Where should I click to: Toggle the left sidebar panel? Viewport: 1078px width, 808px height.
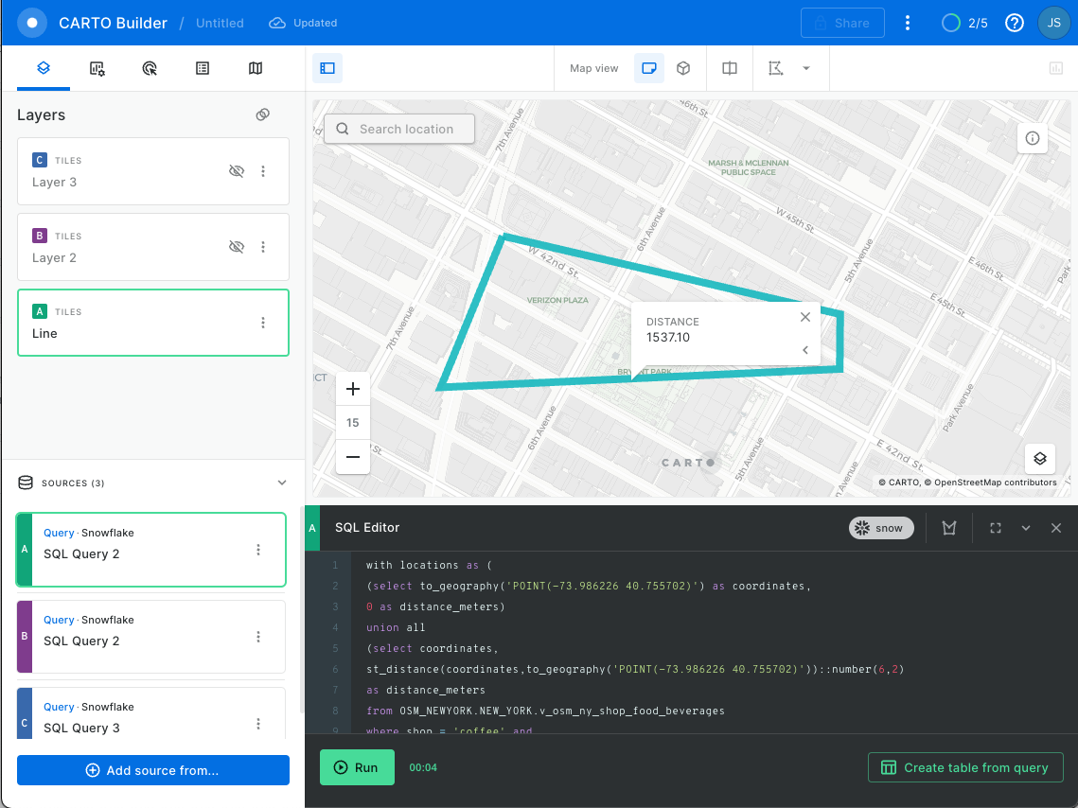327,68
